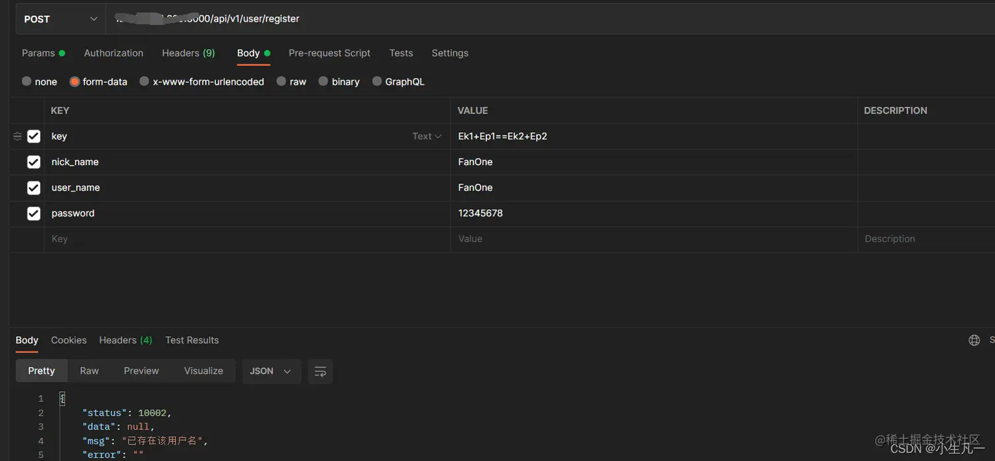Click the empty Value placeholder field
The height and width of the screenshot is (461, 995).
coord(654,239)
